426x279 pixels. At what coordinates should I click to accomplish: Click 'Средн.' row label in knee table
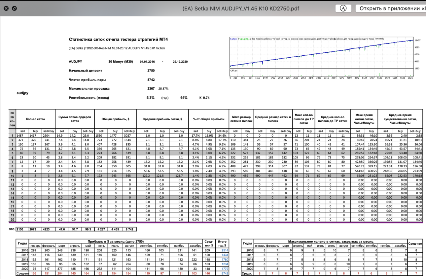click(247, 274)
